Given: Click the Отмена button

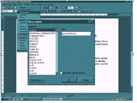Looking at the screenshot, I should (x=86, y=80).
